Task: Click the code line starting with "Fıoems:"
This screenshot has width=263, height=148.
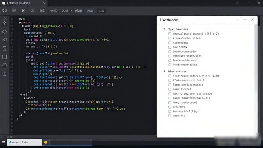Action: 48,26
